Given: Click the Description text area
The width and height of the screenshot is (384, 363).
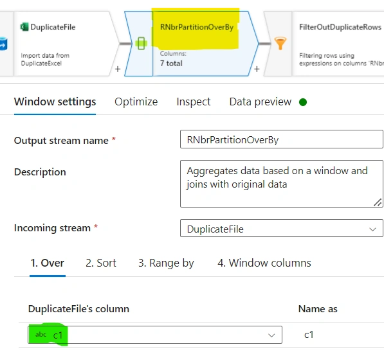Looking at the screenshot, I should click(x=282, y=184).
